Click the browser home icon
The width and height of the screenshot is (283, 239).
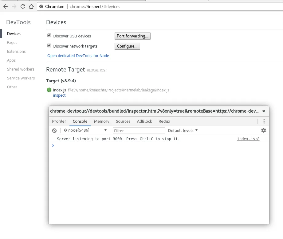(x=31, y=6)
